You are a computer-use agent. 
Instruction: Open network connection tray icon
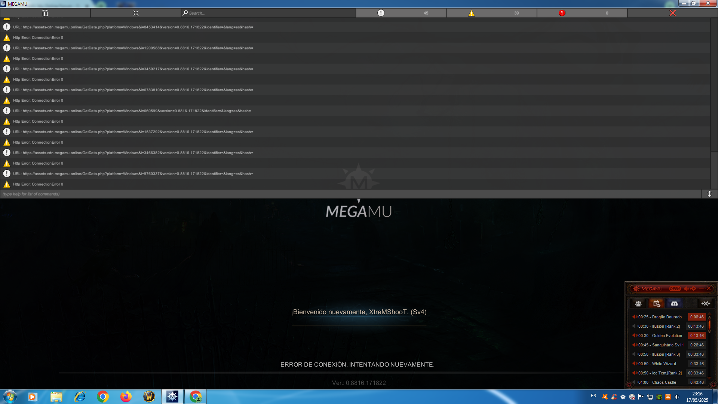(650, 397)
